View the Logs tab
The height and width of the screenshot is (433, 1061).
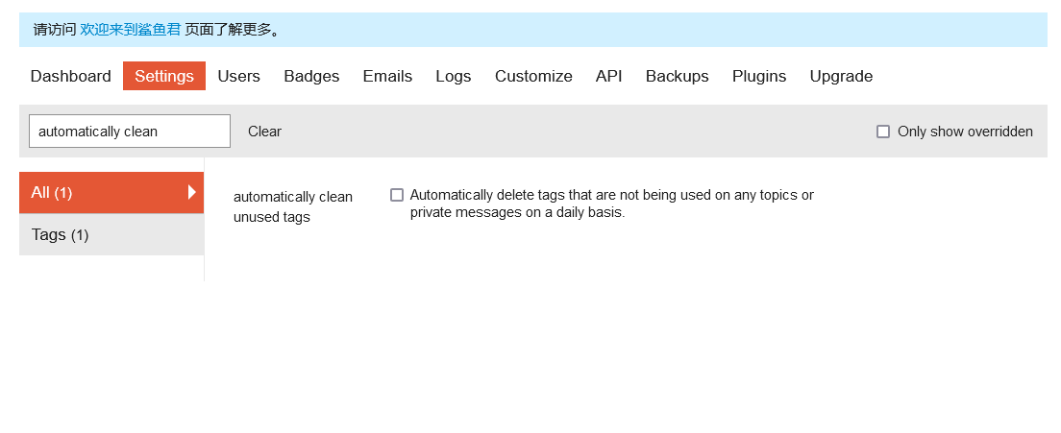point(454,77)
